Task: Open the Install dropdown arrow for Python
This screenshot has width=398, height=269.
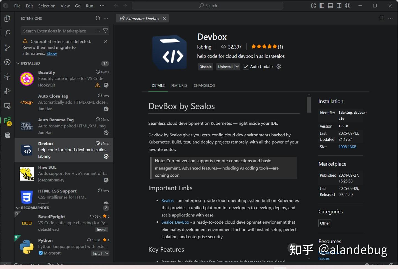Action: pyautogui.click(x=106, y=253)
